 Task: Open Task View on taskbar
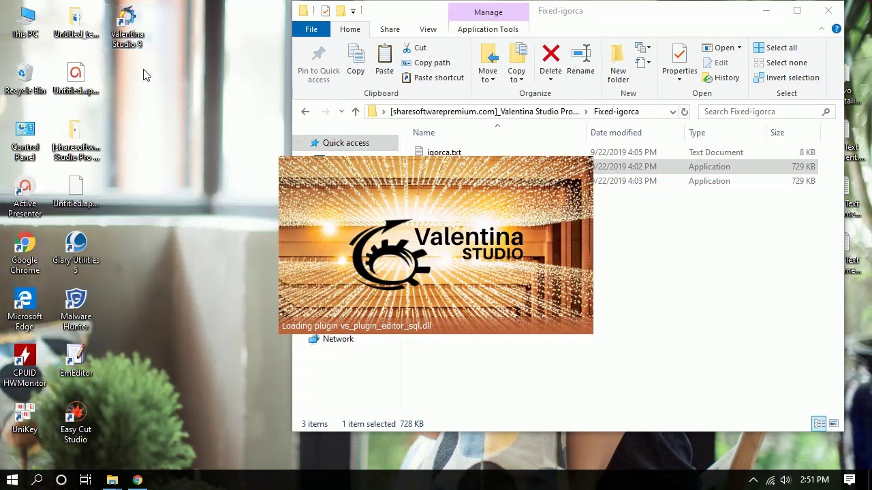pyautogui.click(x=86, y=480)
